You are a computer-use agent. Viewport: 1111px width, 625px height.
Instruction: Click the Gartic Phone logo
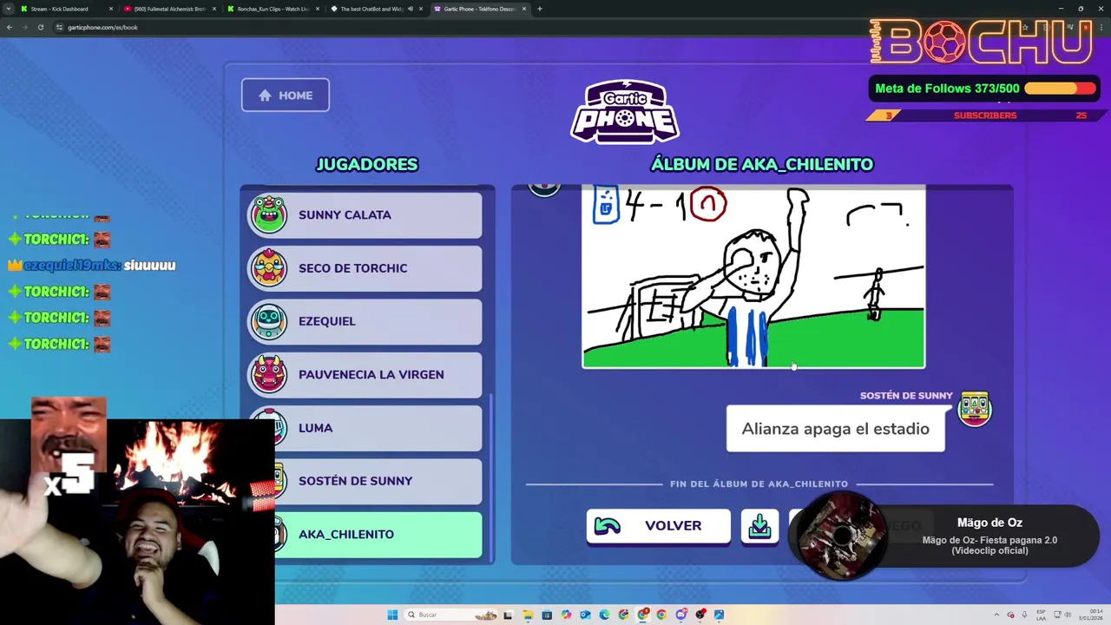pos(625,111)
